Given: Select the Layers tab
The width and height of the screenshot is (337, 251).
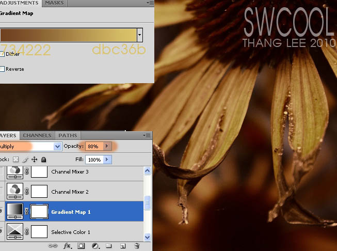Looking at the screenshot, I should pos(9,135).
